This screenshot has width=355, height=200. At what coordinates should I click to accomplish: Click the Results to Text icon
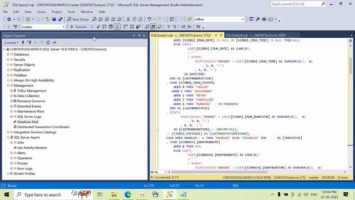tap(147, 27)
